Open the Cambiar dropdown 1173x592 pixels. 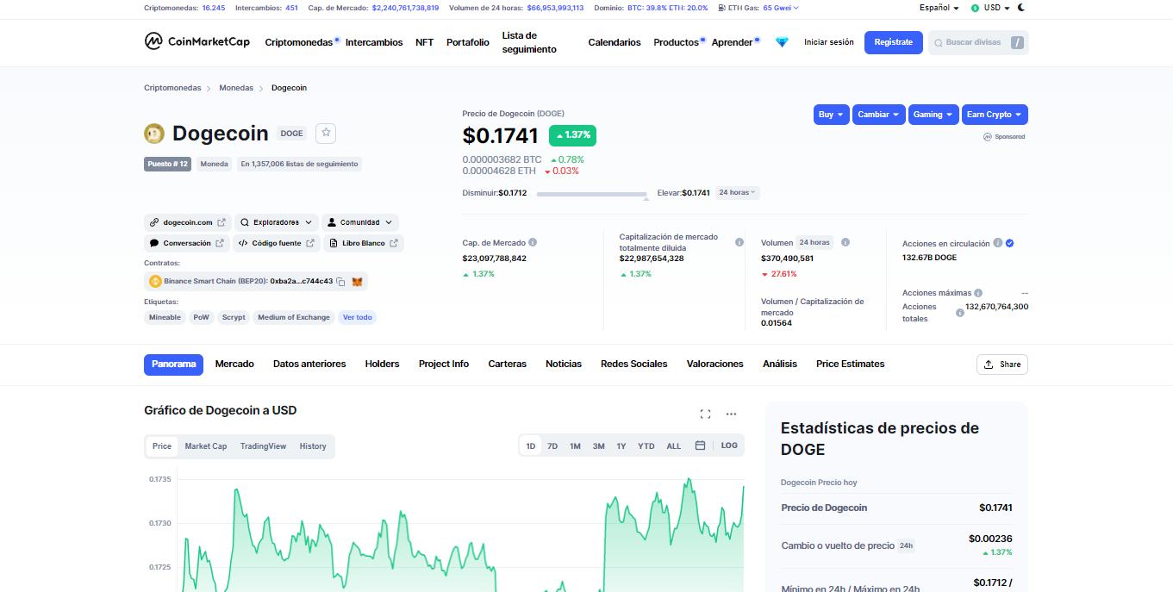(x=879, y=115)
